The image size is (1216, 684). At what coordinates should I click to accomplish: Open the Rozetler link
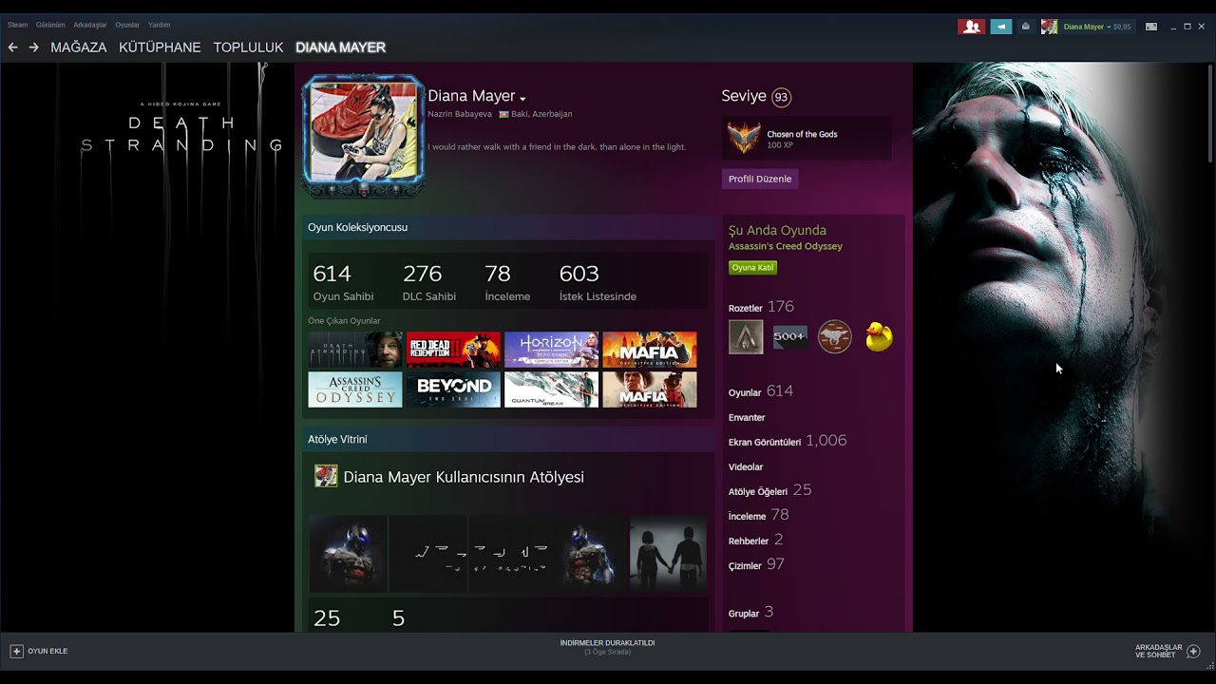[745, 309]
